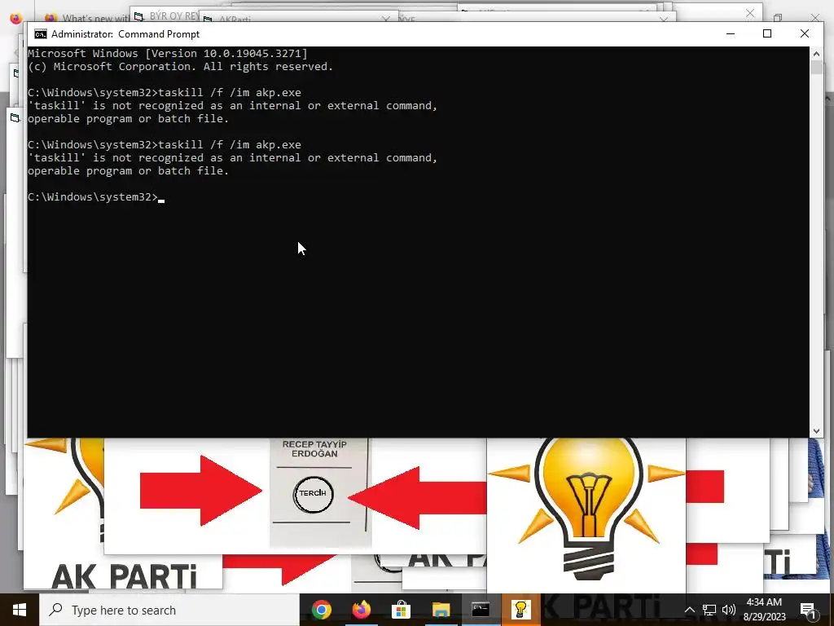Viewport: 834px width, 626px height.
Task: Open the Windows Start menu
Action: 20,610
